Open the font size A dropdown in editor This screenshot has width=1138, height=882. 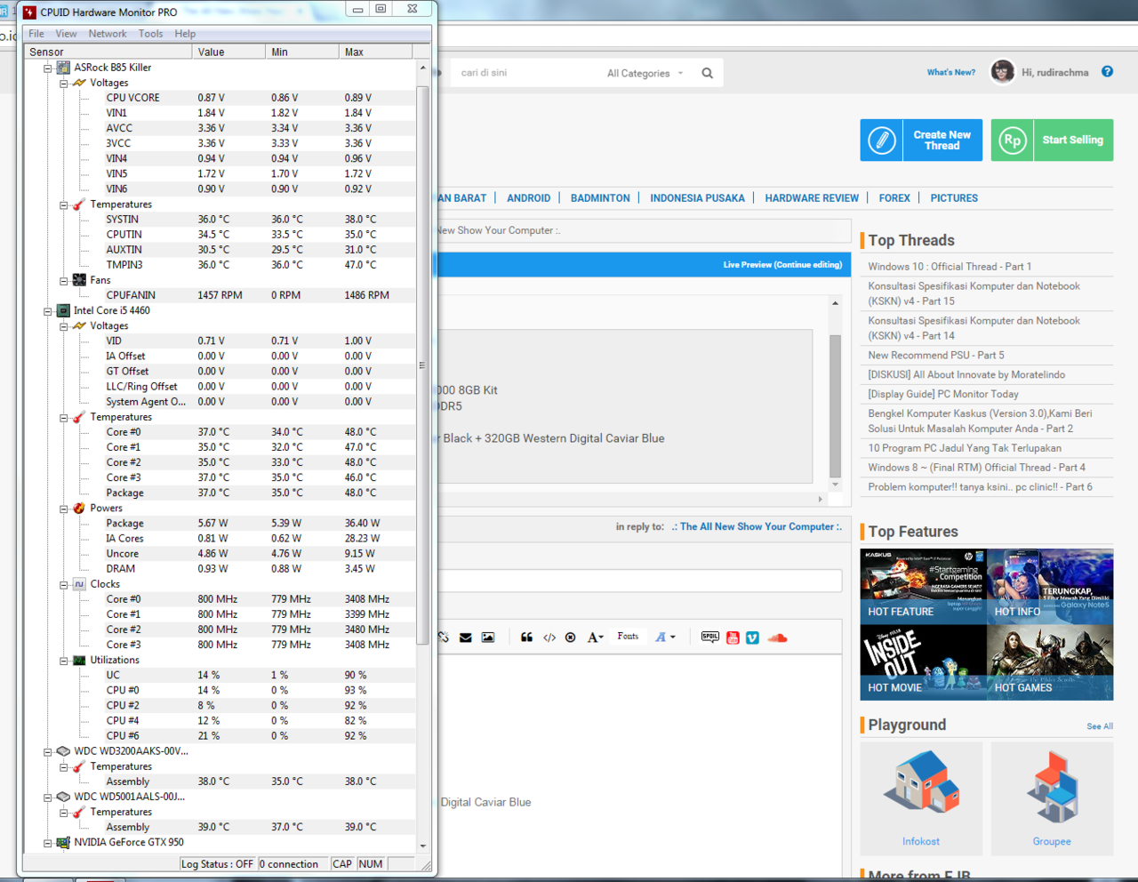click(596, 637)
